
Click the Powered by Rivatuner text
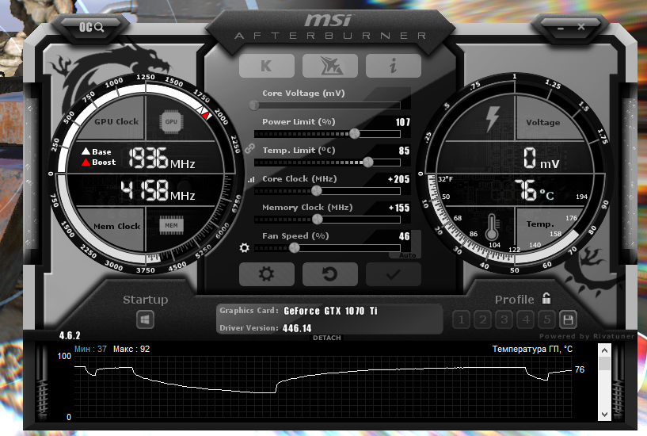coord(586,336)
